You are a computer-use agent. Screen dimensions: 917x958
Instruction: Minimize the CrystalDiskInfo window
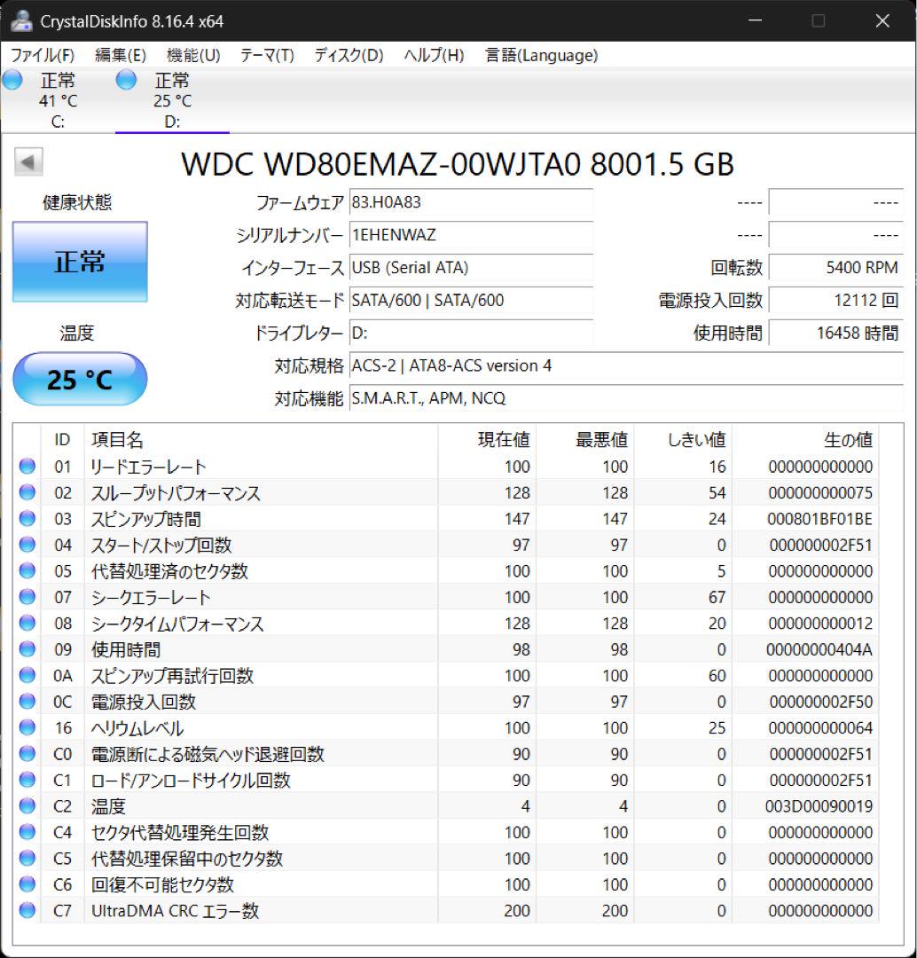(755, 20)
